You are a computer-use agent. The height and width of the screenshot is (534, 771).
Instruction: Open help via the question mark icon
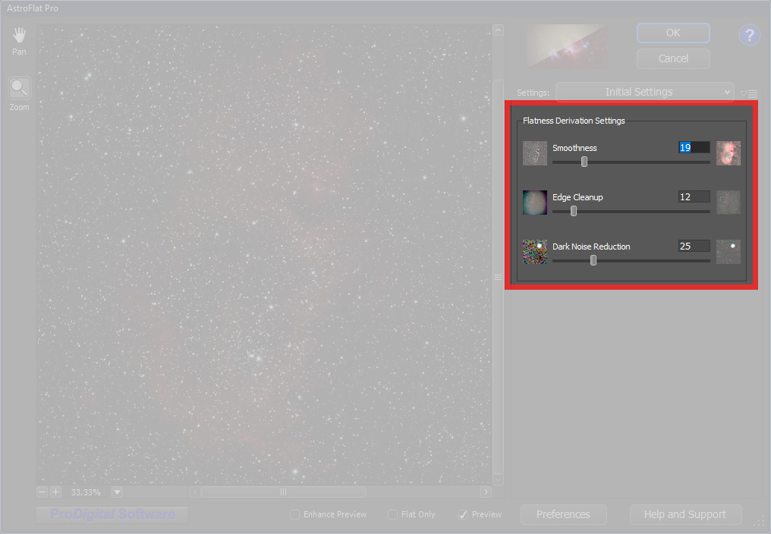pyautogui.click(x=749, y=36)
